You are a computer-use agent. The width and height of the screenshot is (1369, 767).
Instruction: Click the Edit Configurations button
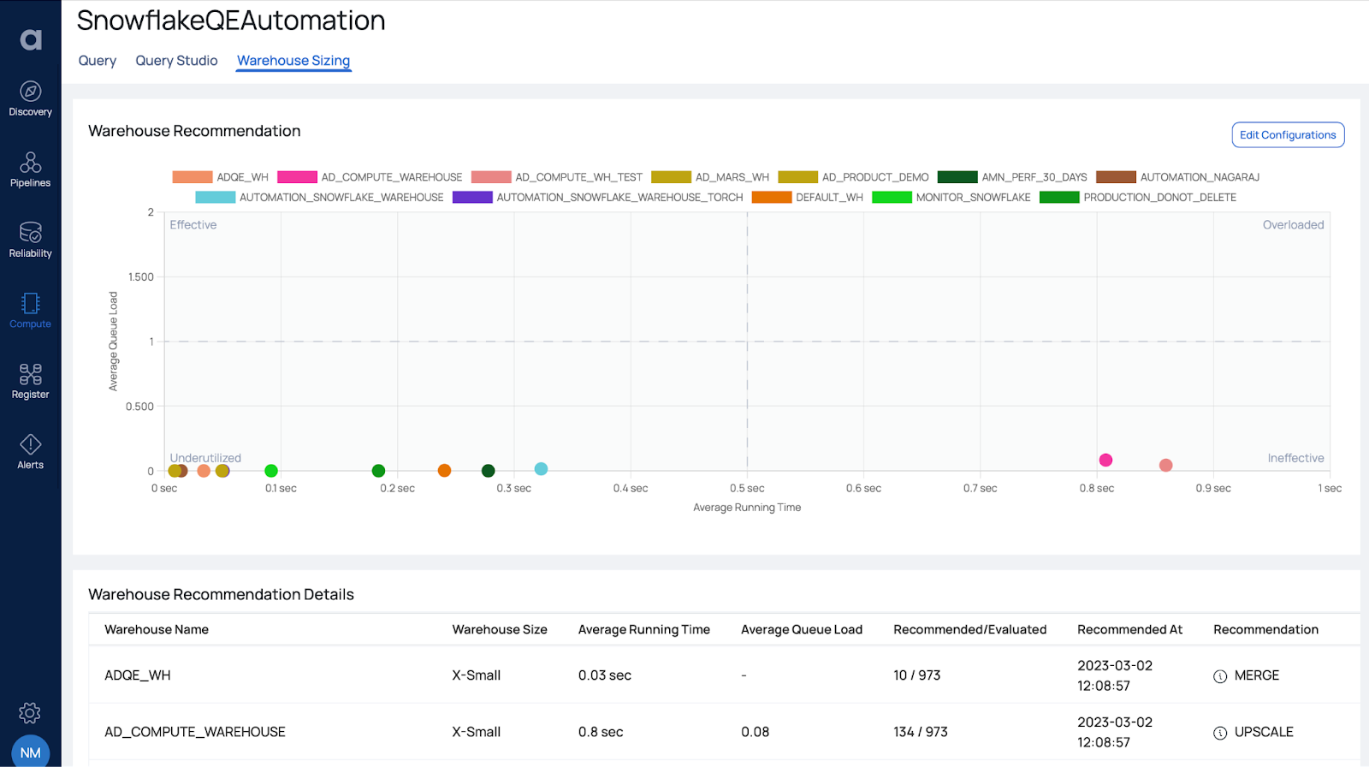[x=1288, y=135]
